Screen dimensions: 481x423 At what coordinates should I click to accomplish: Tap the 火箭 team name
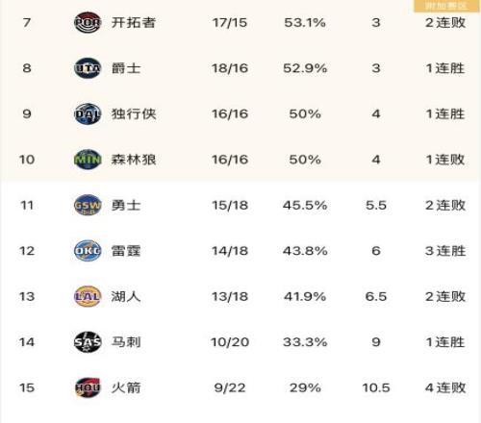point(126,387)
